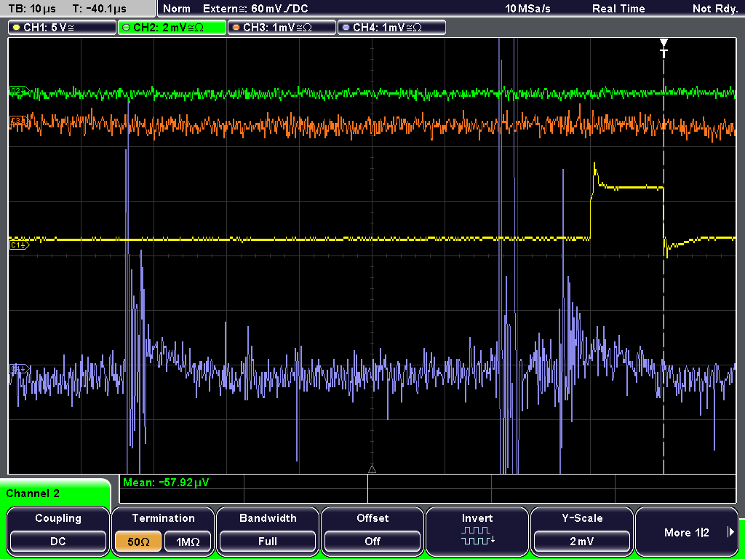Select the CH4 1 mV channel tab

[391, 28]
